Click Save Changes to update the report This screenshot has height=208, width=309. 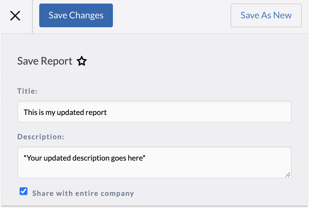point(76,15)
